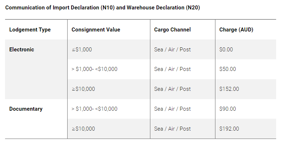Select the Consignment Value column header
This screenshot has height=144, width=283.
point(96,30)
